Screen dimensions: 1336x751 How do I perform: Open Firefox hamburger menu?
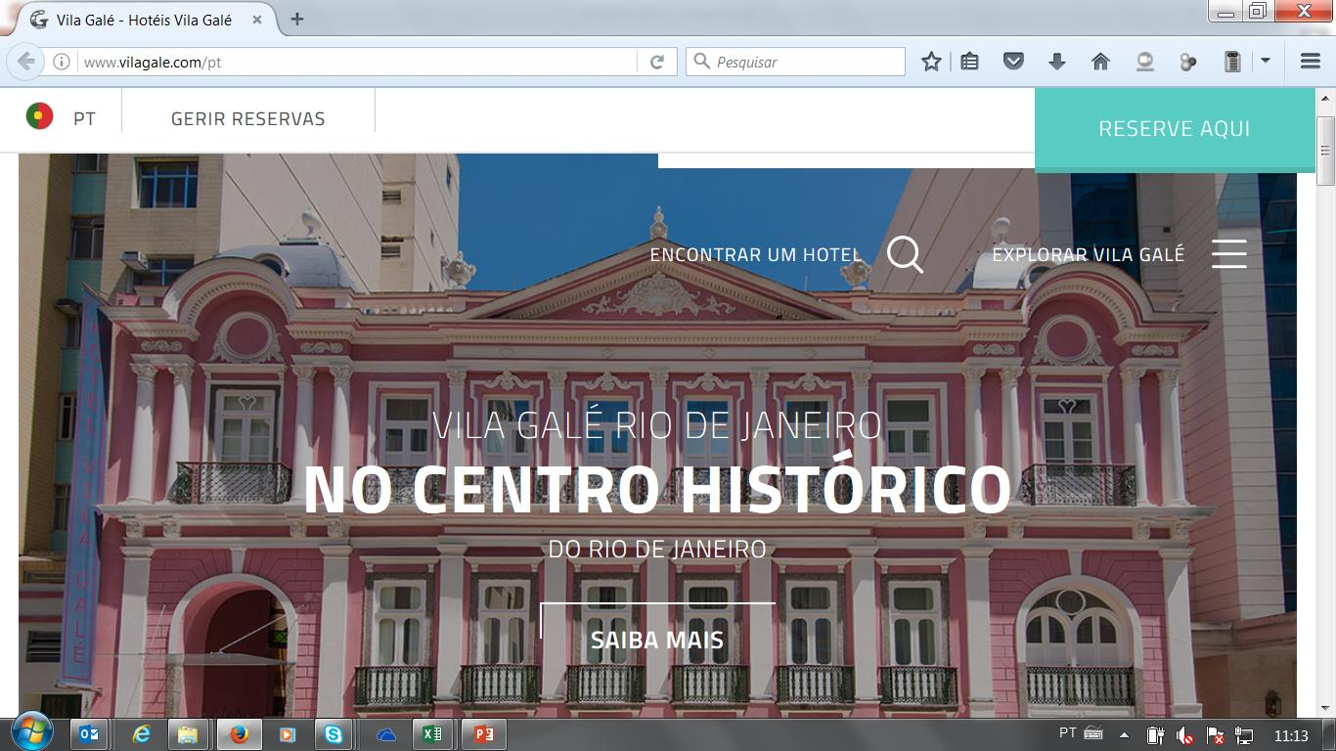pos(1311,62)
